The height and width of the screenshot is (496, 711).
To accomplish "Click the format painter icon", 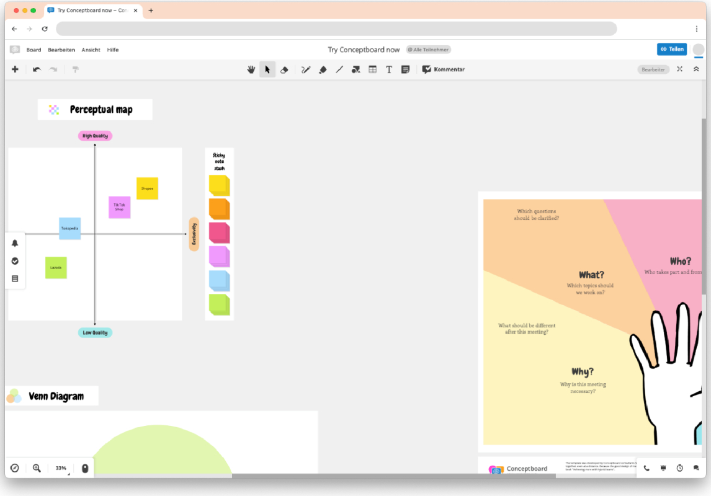I will pos(75,69).
